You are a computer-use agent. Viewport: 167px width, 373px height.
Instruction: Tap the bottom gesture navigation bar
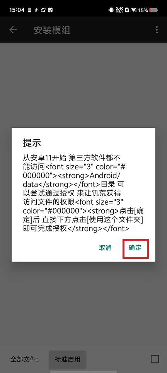pos(83,371)
